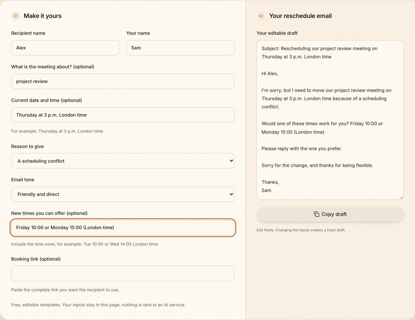415x320 pixels.
Task: Click the 'Booking link (optional)' label
Action: point(36,259)
